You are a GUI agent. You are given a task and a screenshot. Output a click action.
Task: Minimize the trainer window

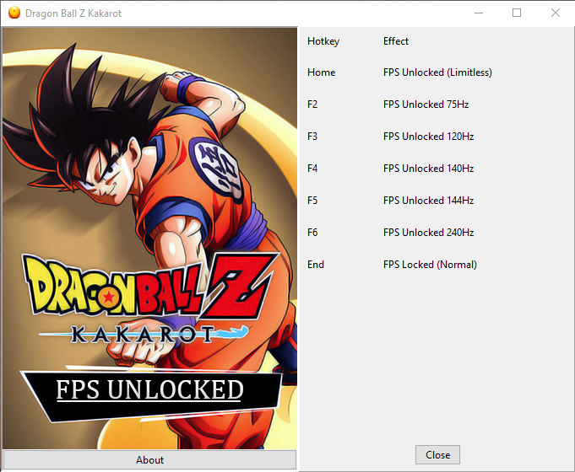click(479, 13)
